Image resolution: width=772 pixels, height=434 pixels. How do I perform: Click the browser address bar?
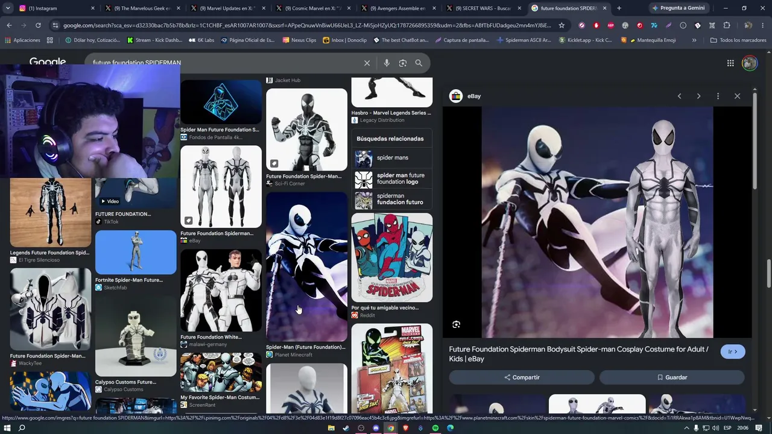(308, 25)
